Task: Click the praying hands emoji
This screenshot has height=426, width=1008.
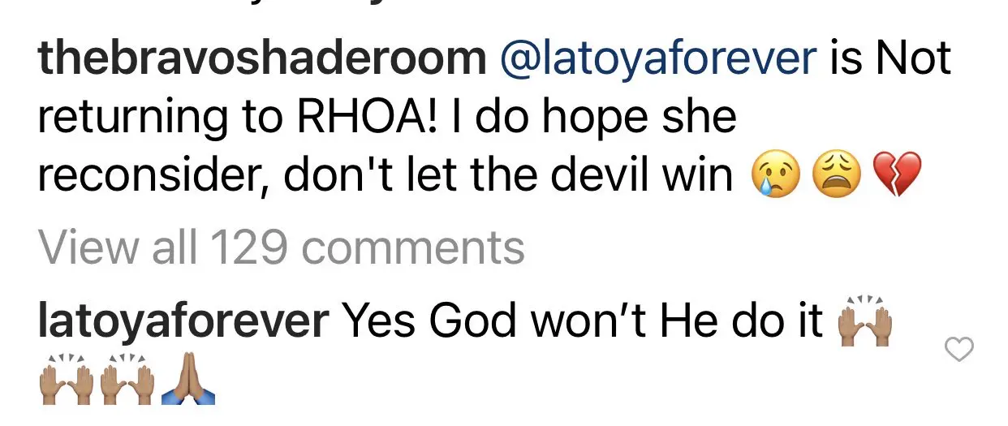Action: click(187, 379)
